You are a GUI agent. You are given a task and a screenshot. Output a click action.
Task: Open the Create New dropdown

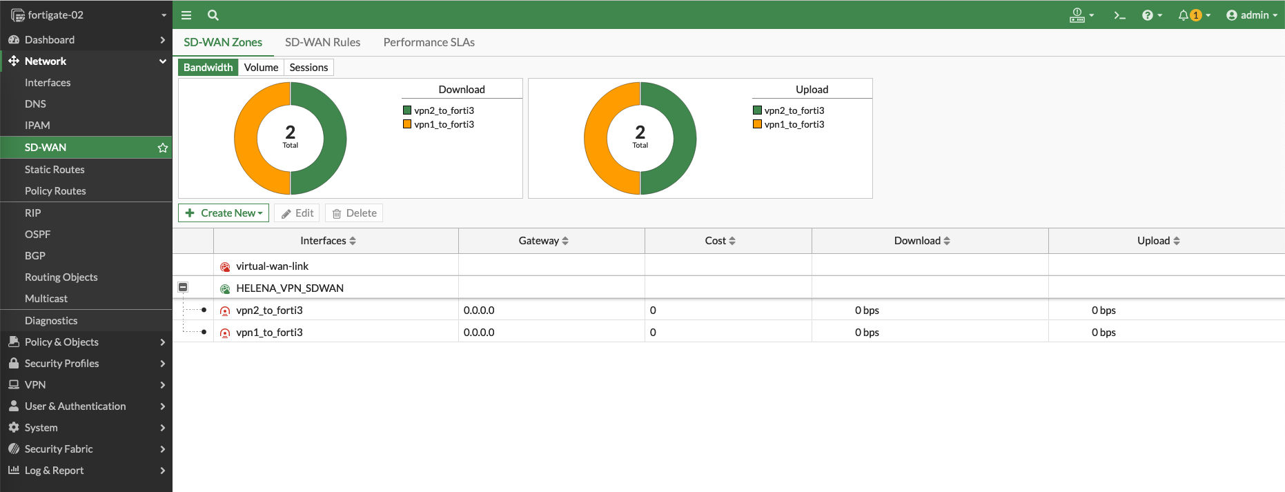coord(224,213)
